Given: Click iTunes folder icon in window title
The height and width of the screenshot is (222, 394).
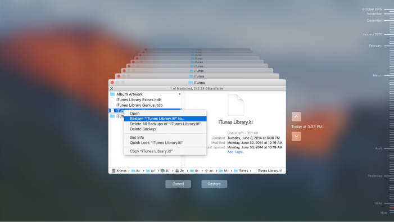Looking at the screenshot, I should 191,83.
